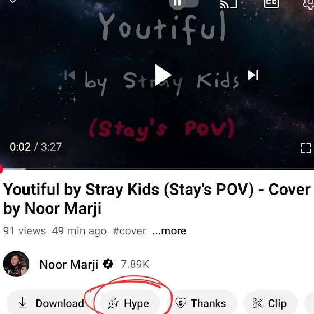
Task: Open the Cast to device icon
Action: point(229,3)
